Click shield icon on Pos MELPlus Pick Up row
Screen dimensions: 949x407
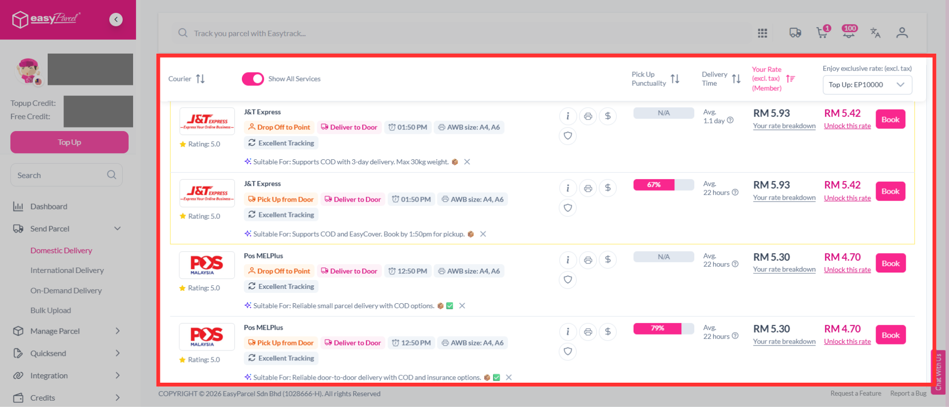coord(568,351)
